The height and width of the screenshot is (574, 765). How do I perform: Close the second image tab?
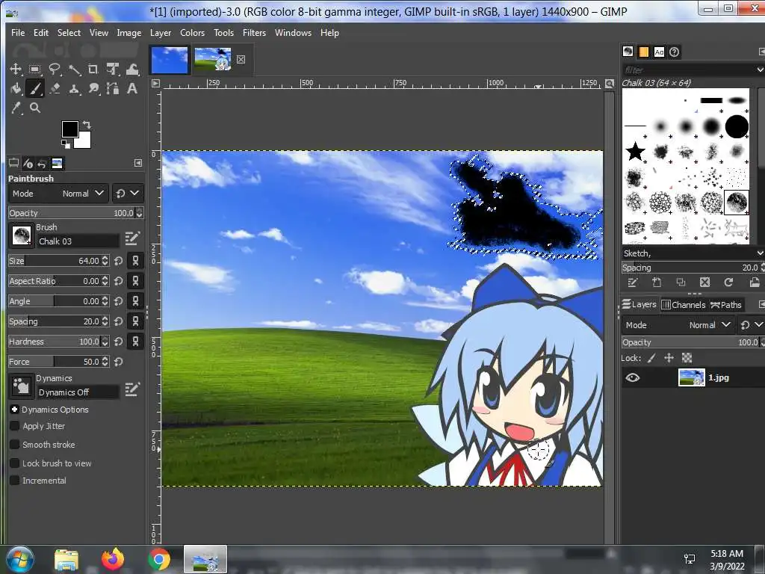pyautogui.click(x=241, y=60)
